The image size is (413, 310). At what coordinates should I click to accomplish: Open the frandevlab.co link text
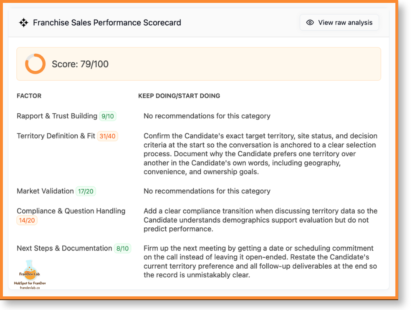pos(30,288)
